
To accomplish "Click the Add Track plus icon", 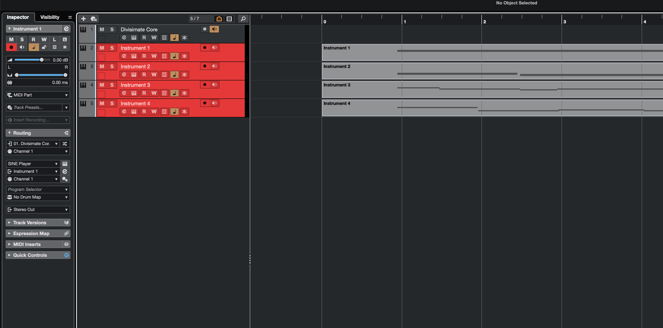I will (x=83, y=19).
